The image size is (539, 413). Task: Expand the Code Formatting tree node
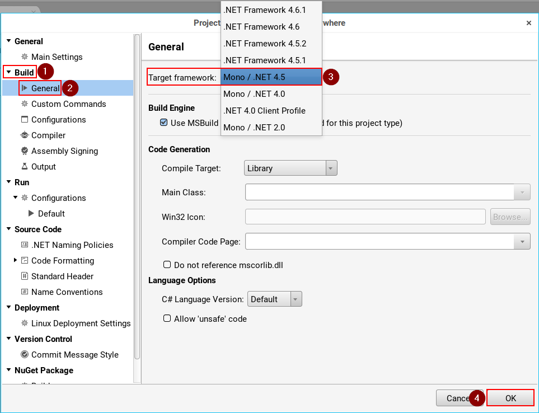[15, 260]
